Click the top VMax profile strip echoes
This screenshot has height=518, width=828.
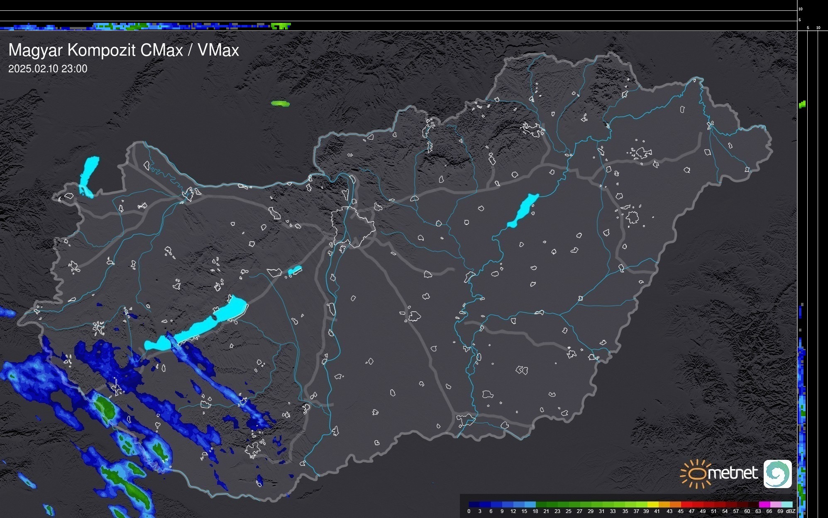point(145,26)
